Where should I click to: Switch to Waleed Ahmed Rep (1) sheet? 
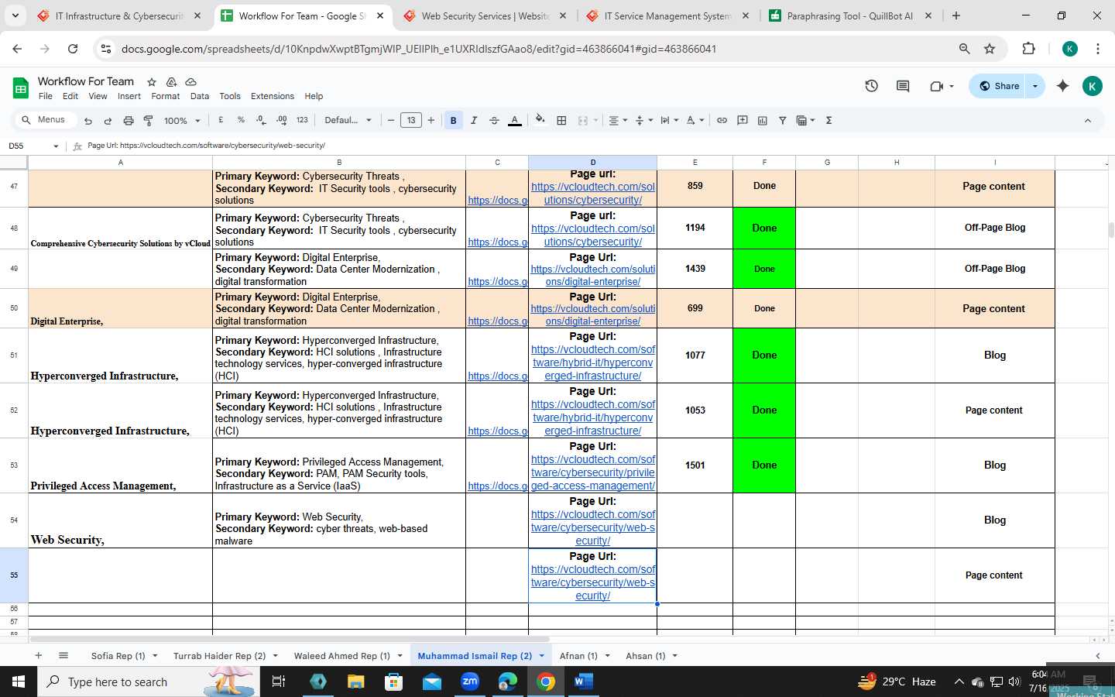pos(341,656)
